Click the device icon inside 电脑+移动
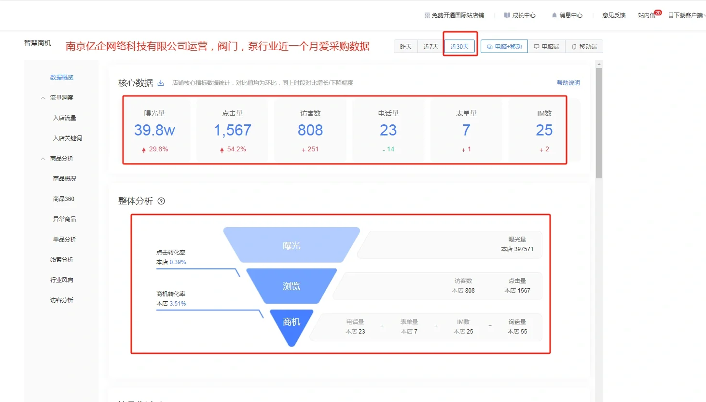 489,46
